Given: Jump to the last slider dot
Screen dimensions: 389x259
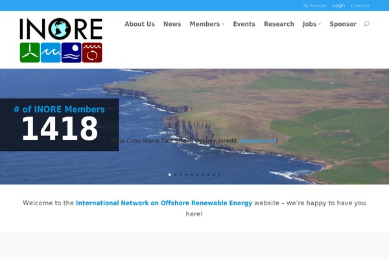Looking at the screenshot, I should pyautogui.click(x=219, y=174).
